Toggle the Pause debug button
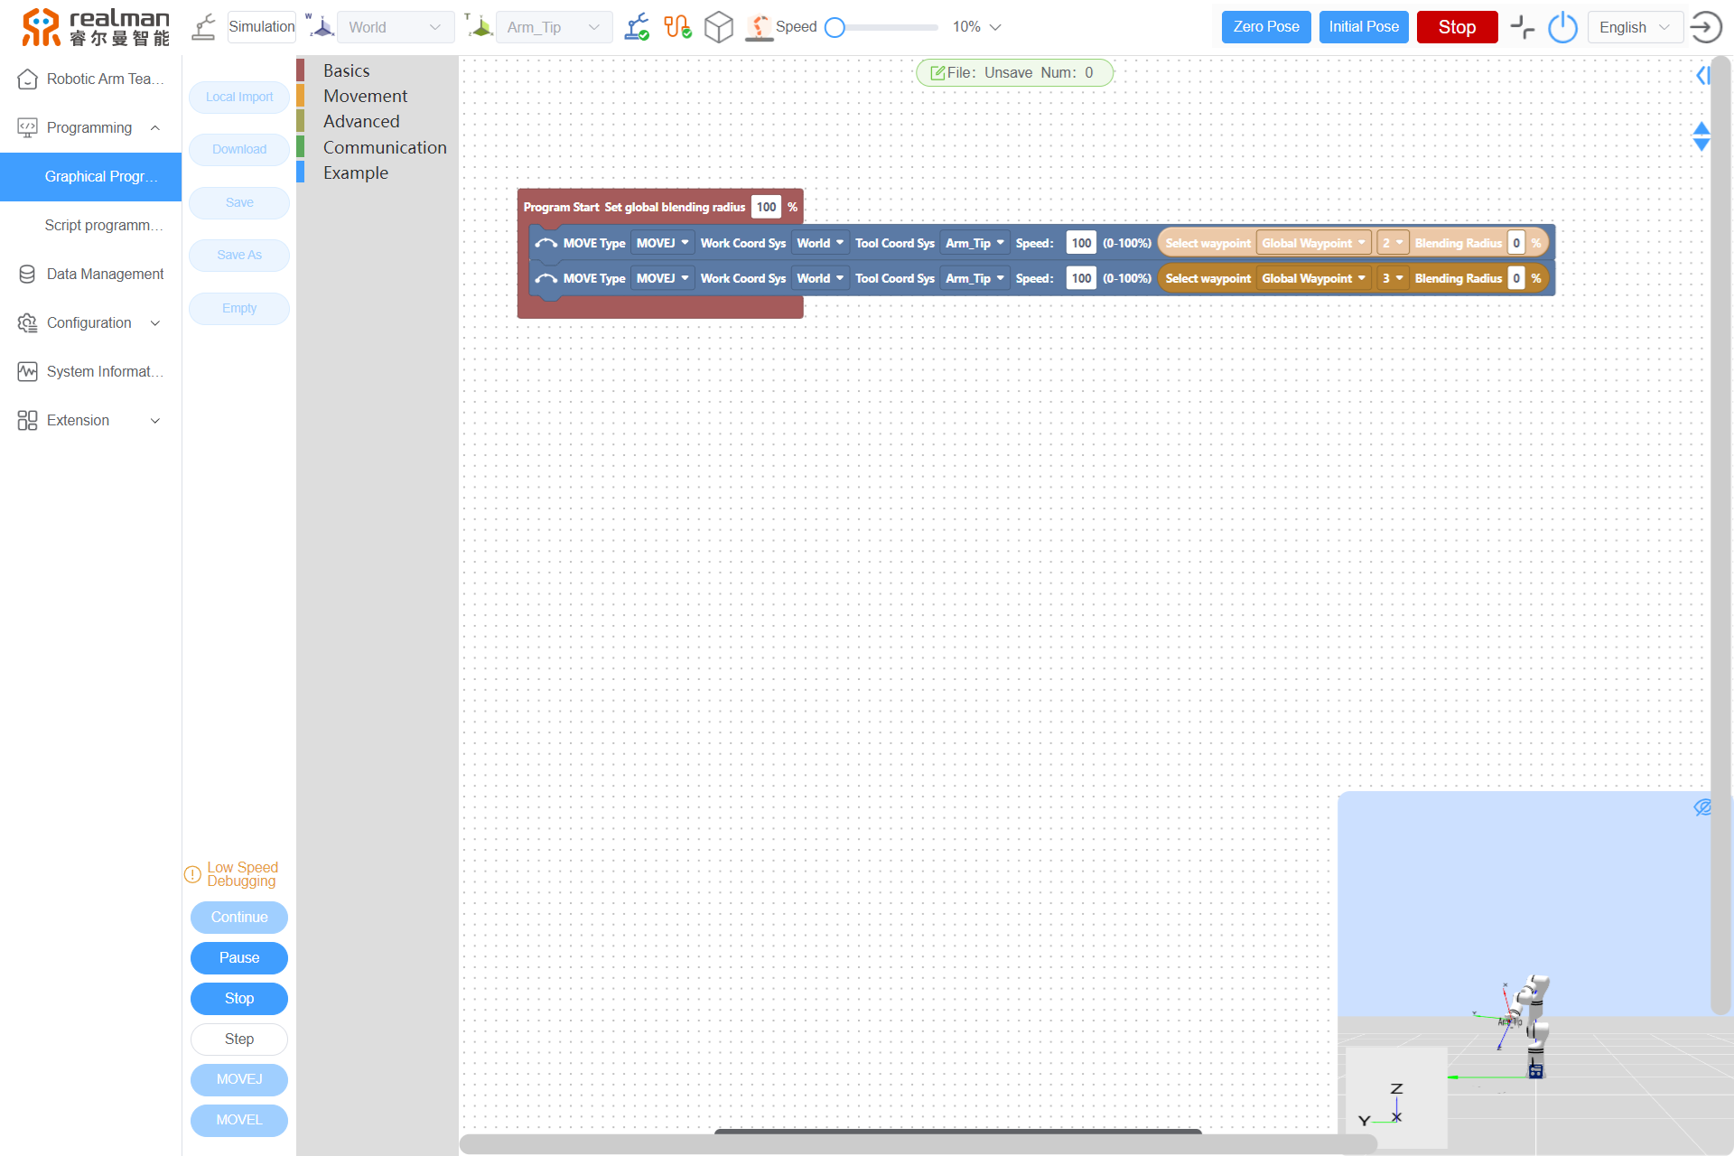 (238, 957)
